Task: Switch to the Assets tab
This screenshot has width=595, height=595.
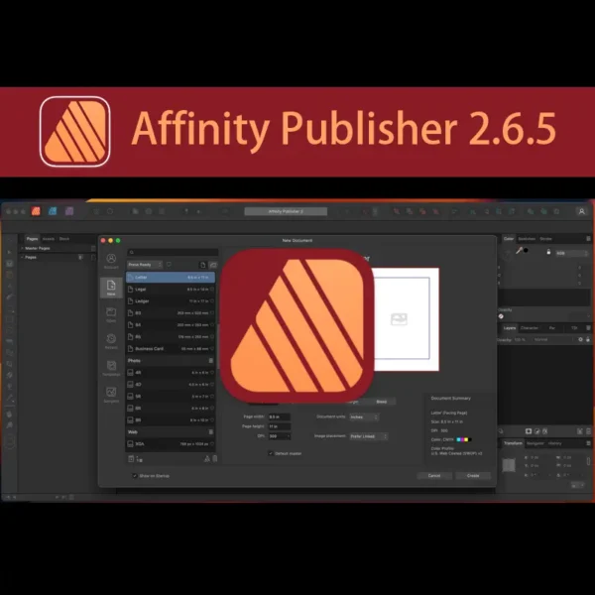Action: tap(49, 239)
